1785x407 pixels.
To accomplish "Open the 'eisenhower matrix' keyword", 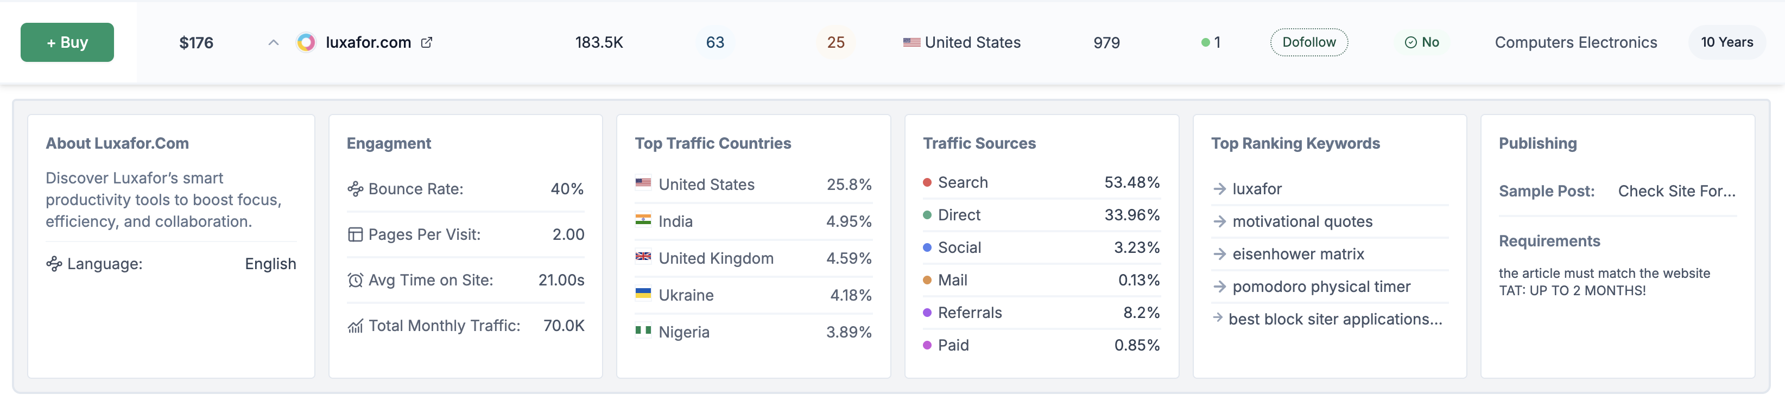I will click(x=1297, y=254).
